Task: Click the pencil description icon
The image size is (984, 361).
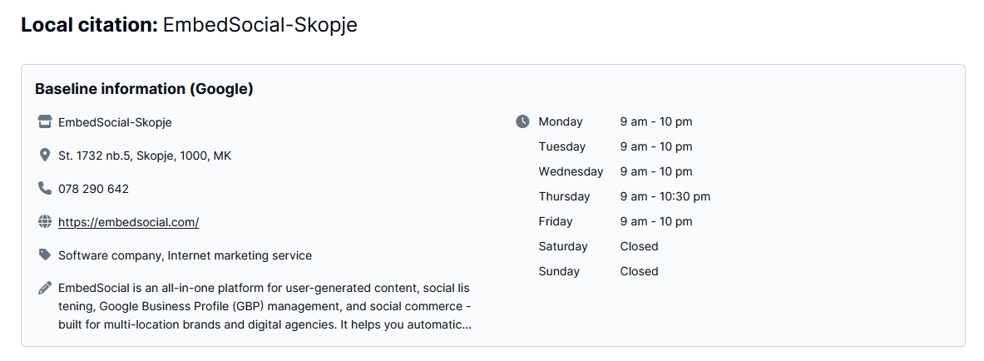Action: (45, 289)
